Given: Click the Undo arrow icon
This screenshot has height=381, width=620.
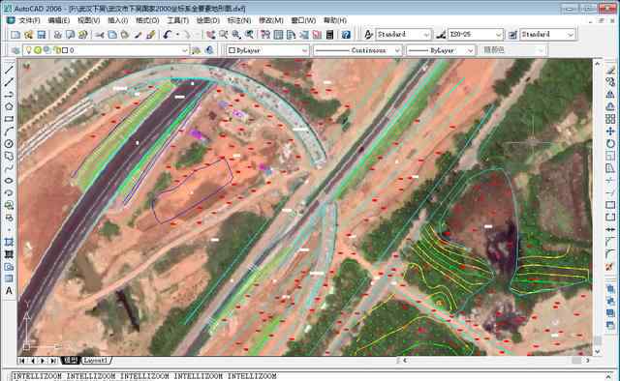Looking at the screenshot, I should (168, 35).
